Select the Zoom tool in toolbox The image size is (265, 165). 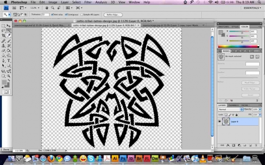pos(9,76)
